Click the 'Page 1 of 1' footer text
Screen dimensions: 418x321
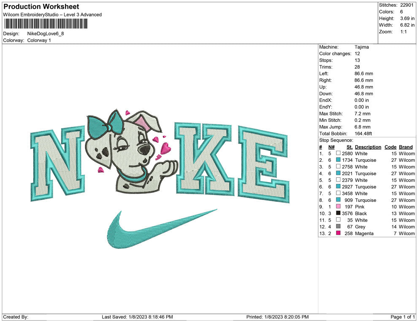coord(402,317)
